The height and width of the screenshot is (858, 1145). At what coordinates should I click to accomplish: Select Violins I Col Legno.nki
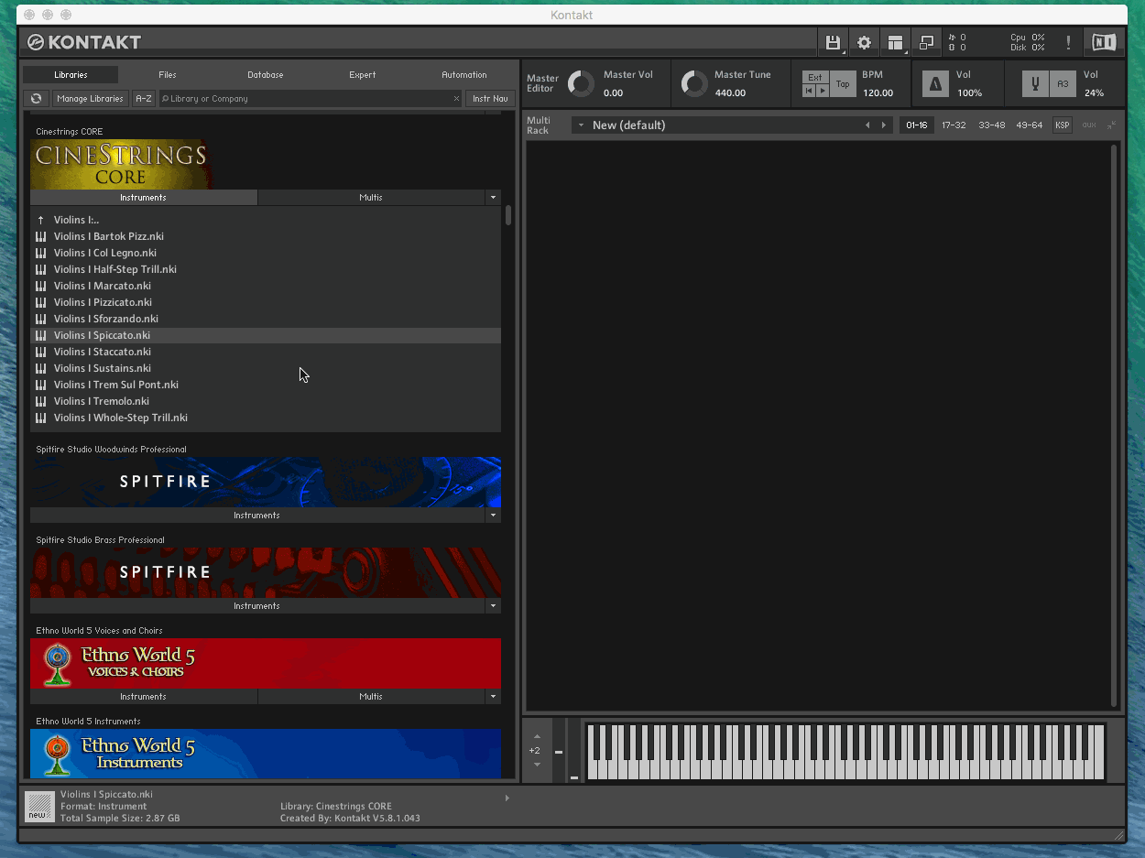pyautogui.click(x=266, y=253)
